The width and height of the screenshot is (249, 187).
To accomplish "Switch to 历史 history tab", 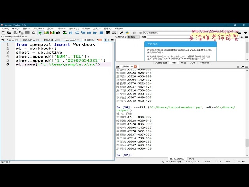I will click(191, 159).
